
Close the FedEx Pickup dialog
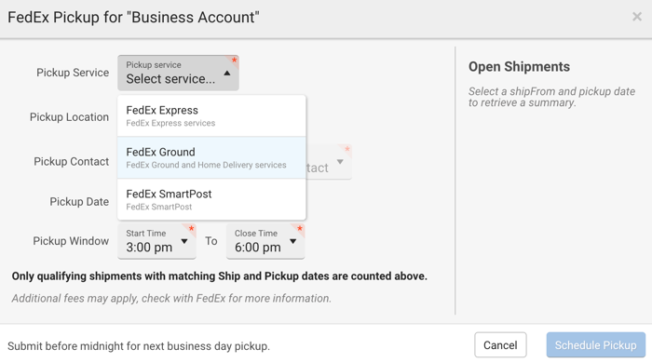[636, 17]
